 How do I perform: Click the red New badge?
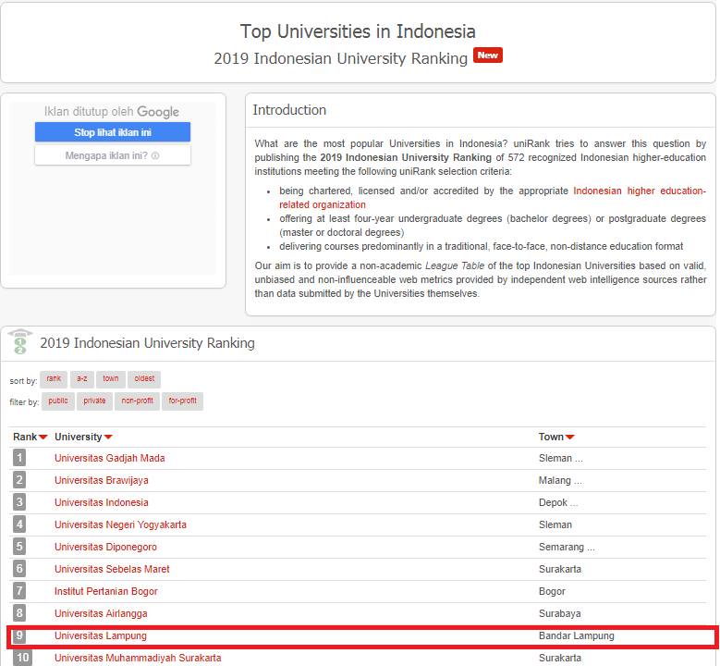487,55
